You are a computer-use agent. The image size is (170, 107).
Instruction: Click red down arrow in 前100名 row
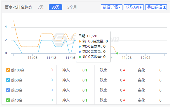124,70
